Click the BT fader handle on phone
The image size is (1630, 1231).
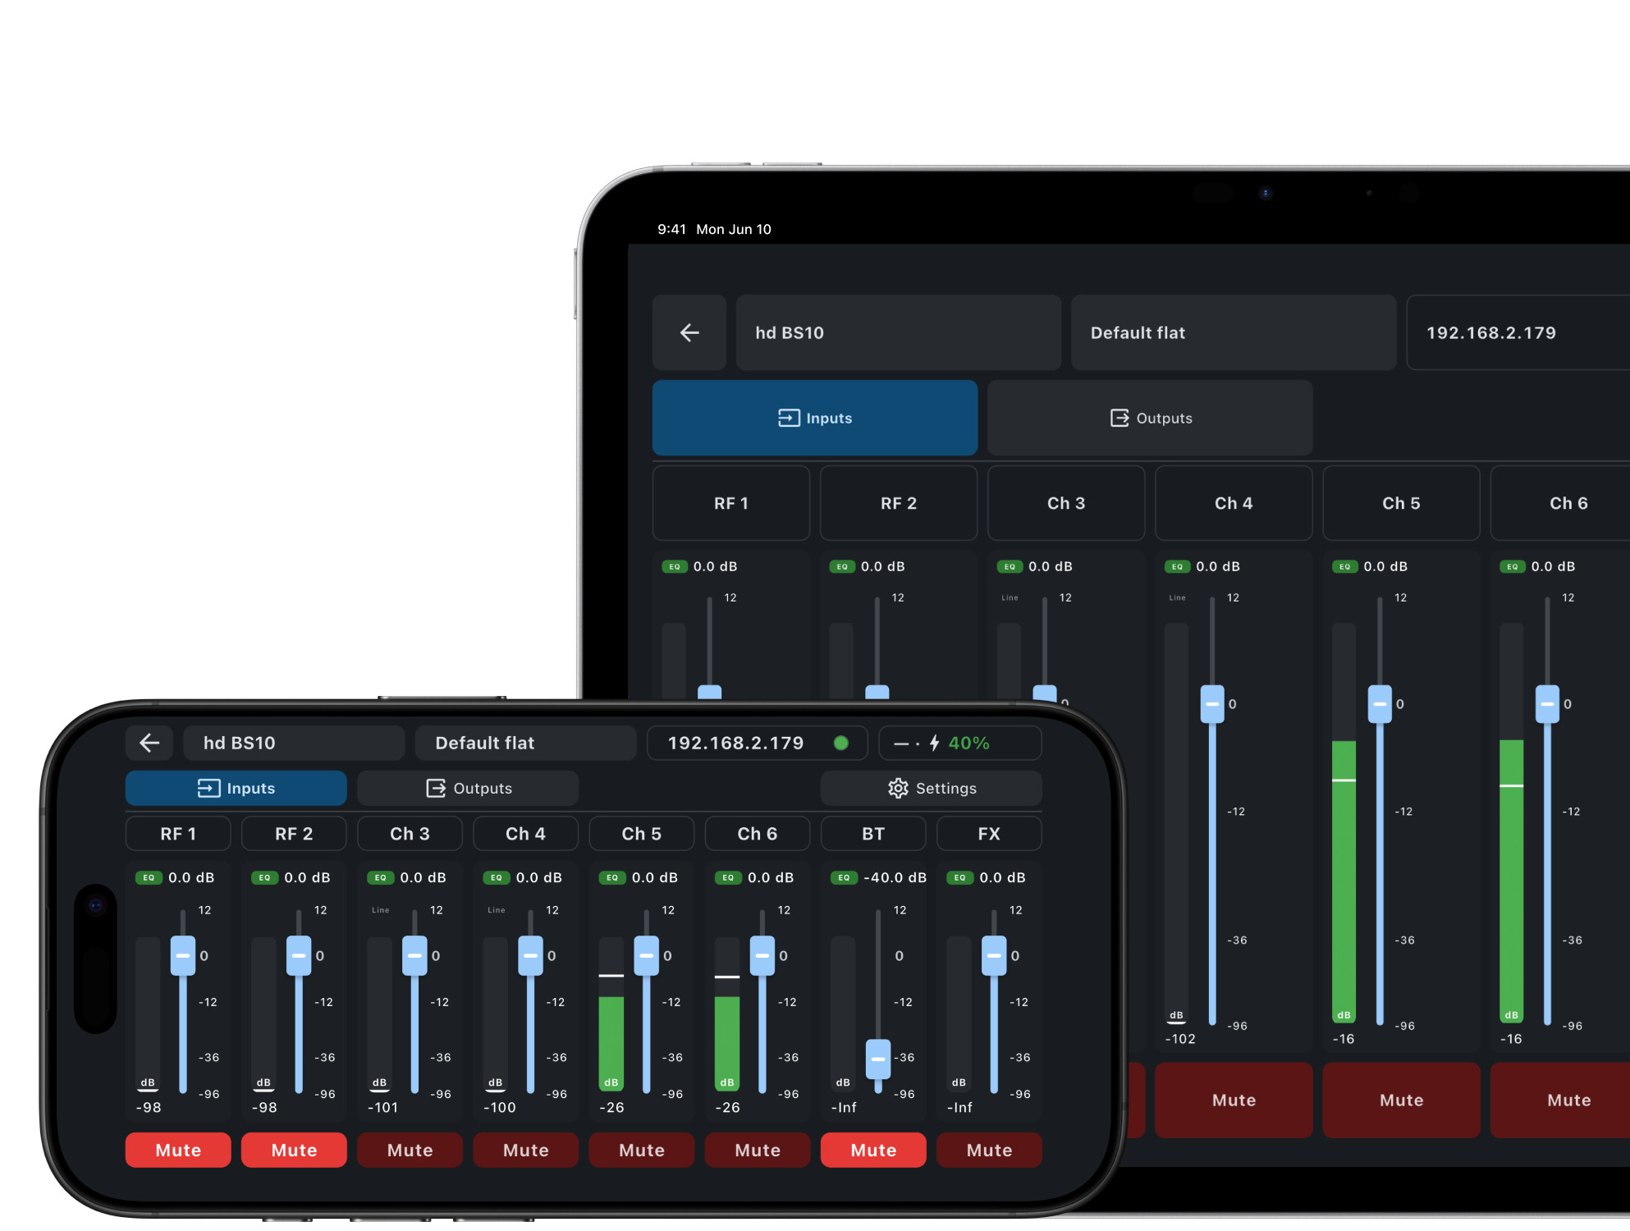point(878,1059)
